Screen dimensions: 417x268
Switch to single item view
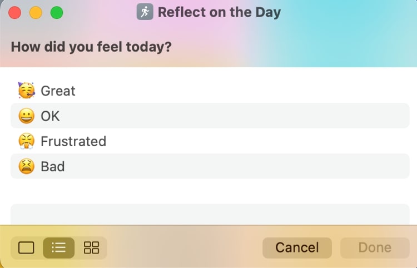tap(27, 248)
